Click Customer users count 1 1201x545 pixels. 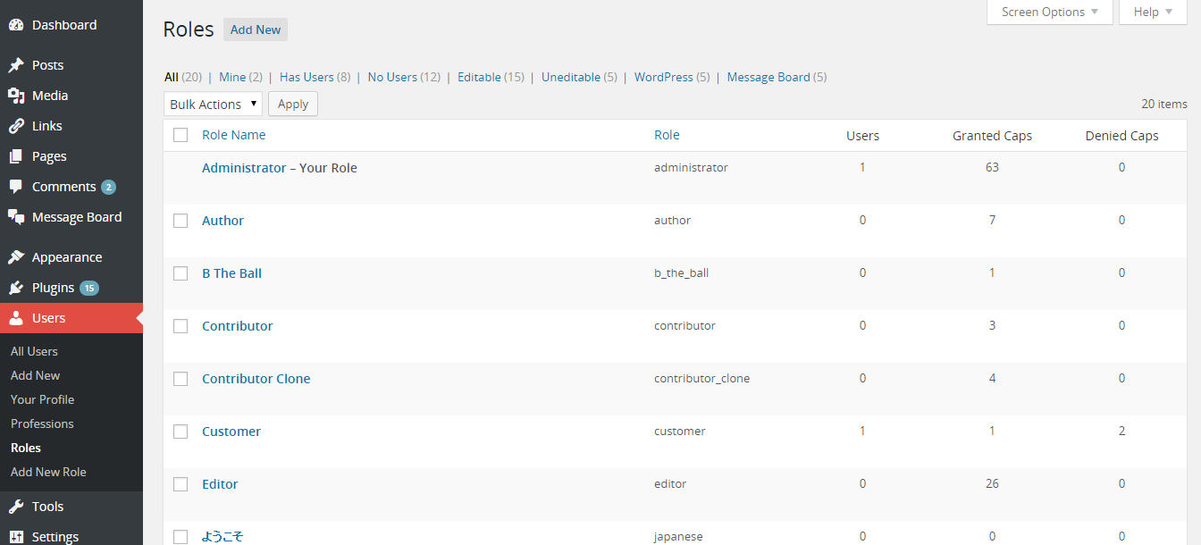coord(862,431)
